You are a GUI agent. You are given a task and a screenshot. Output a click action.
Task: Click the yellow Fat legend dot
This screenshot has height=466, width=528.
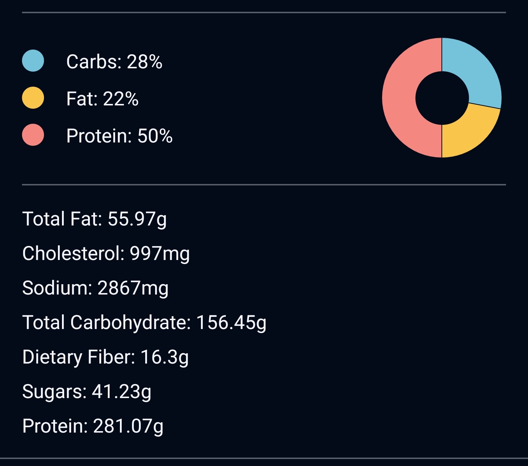pos(33,98)
